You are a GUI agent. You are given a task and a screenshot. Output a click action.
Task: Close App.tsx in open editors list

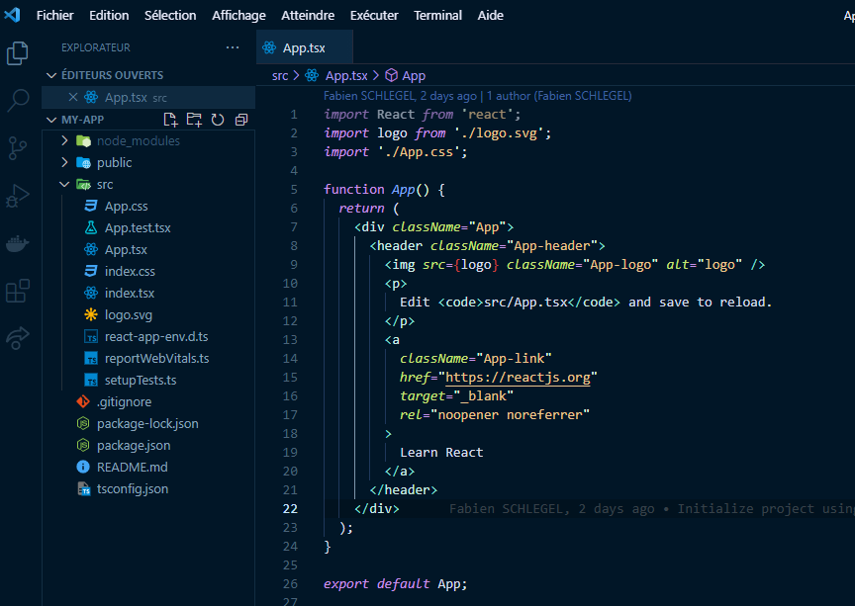click(73, 97)
